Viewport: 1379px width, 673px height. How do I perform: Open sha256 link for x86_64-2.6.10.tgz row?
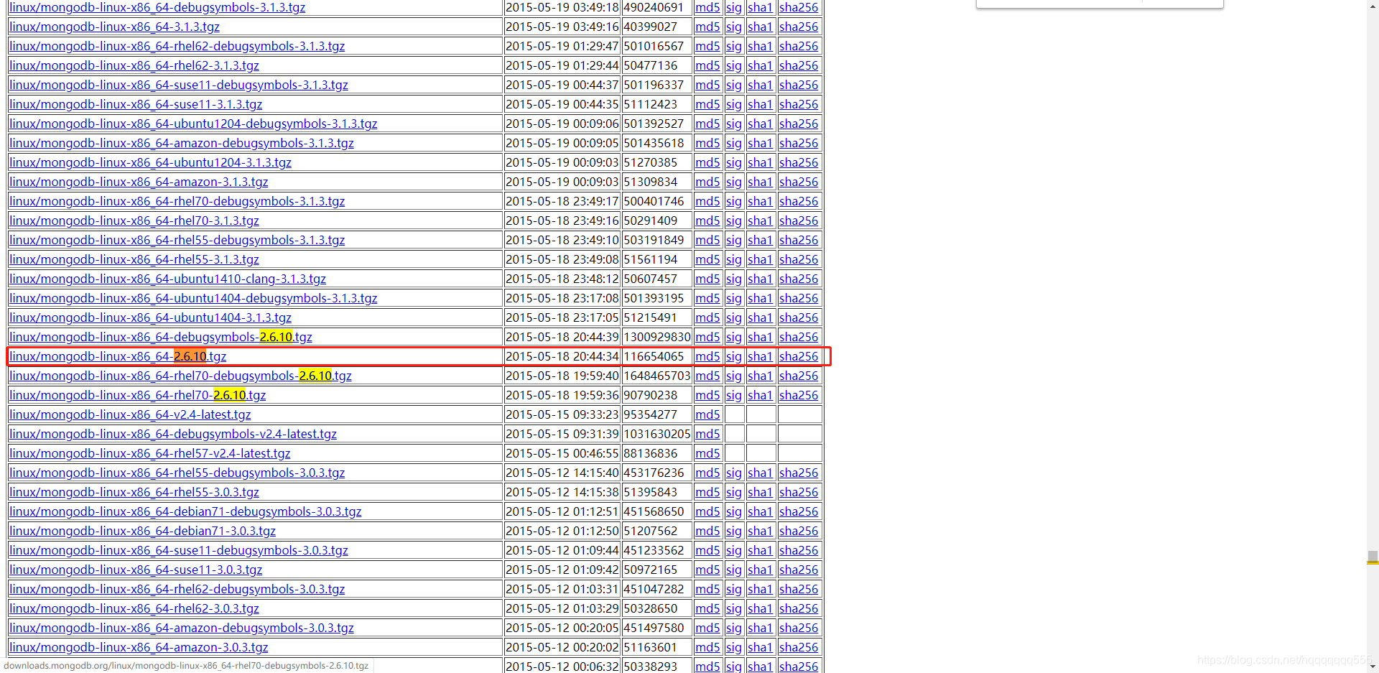799,356
